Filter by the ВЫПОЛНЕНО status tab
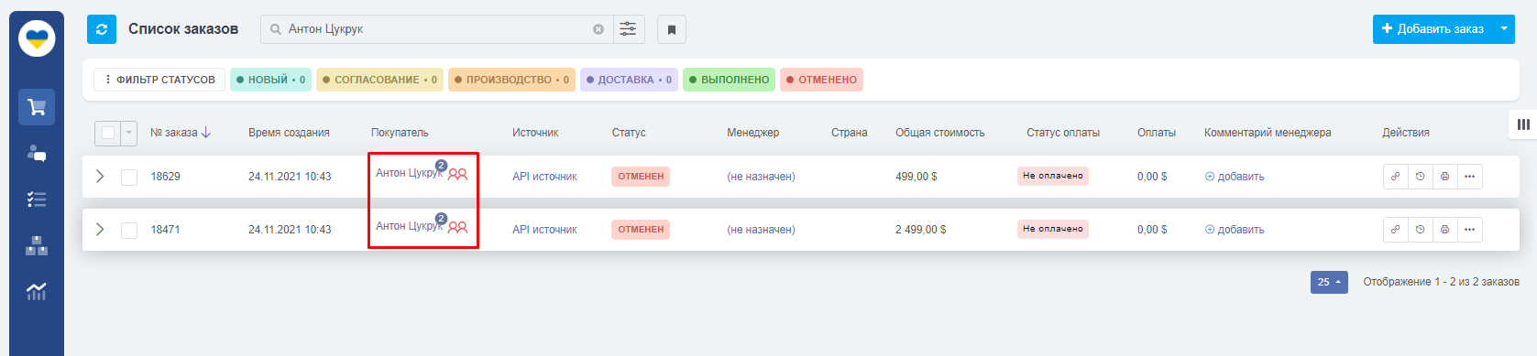 pos(729,80)
